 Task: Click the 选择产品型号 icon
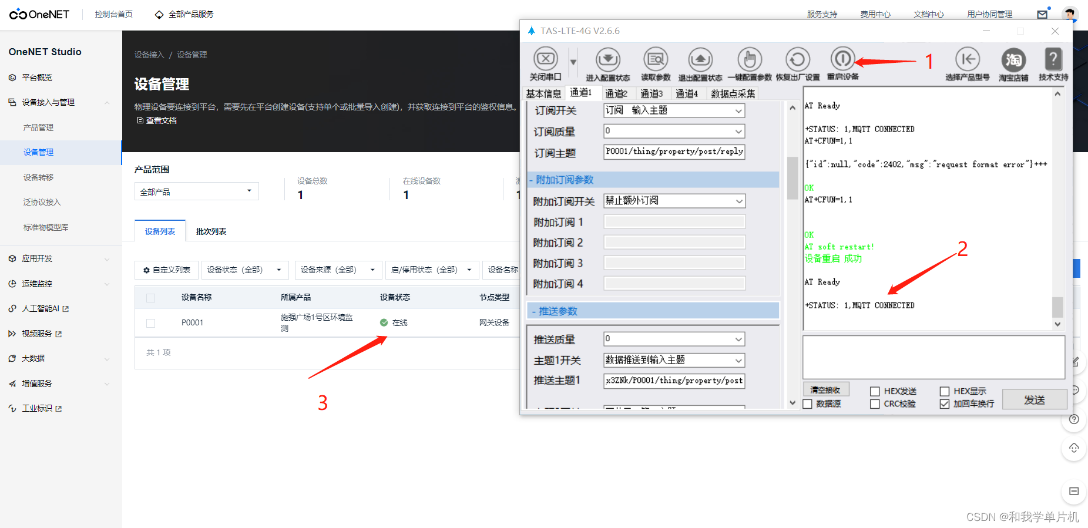coord(968,59)
